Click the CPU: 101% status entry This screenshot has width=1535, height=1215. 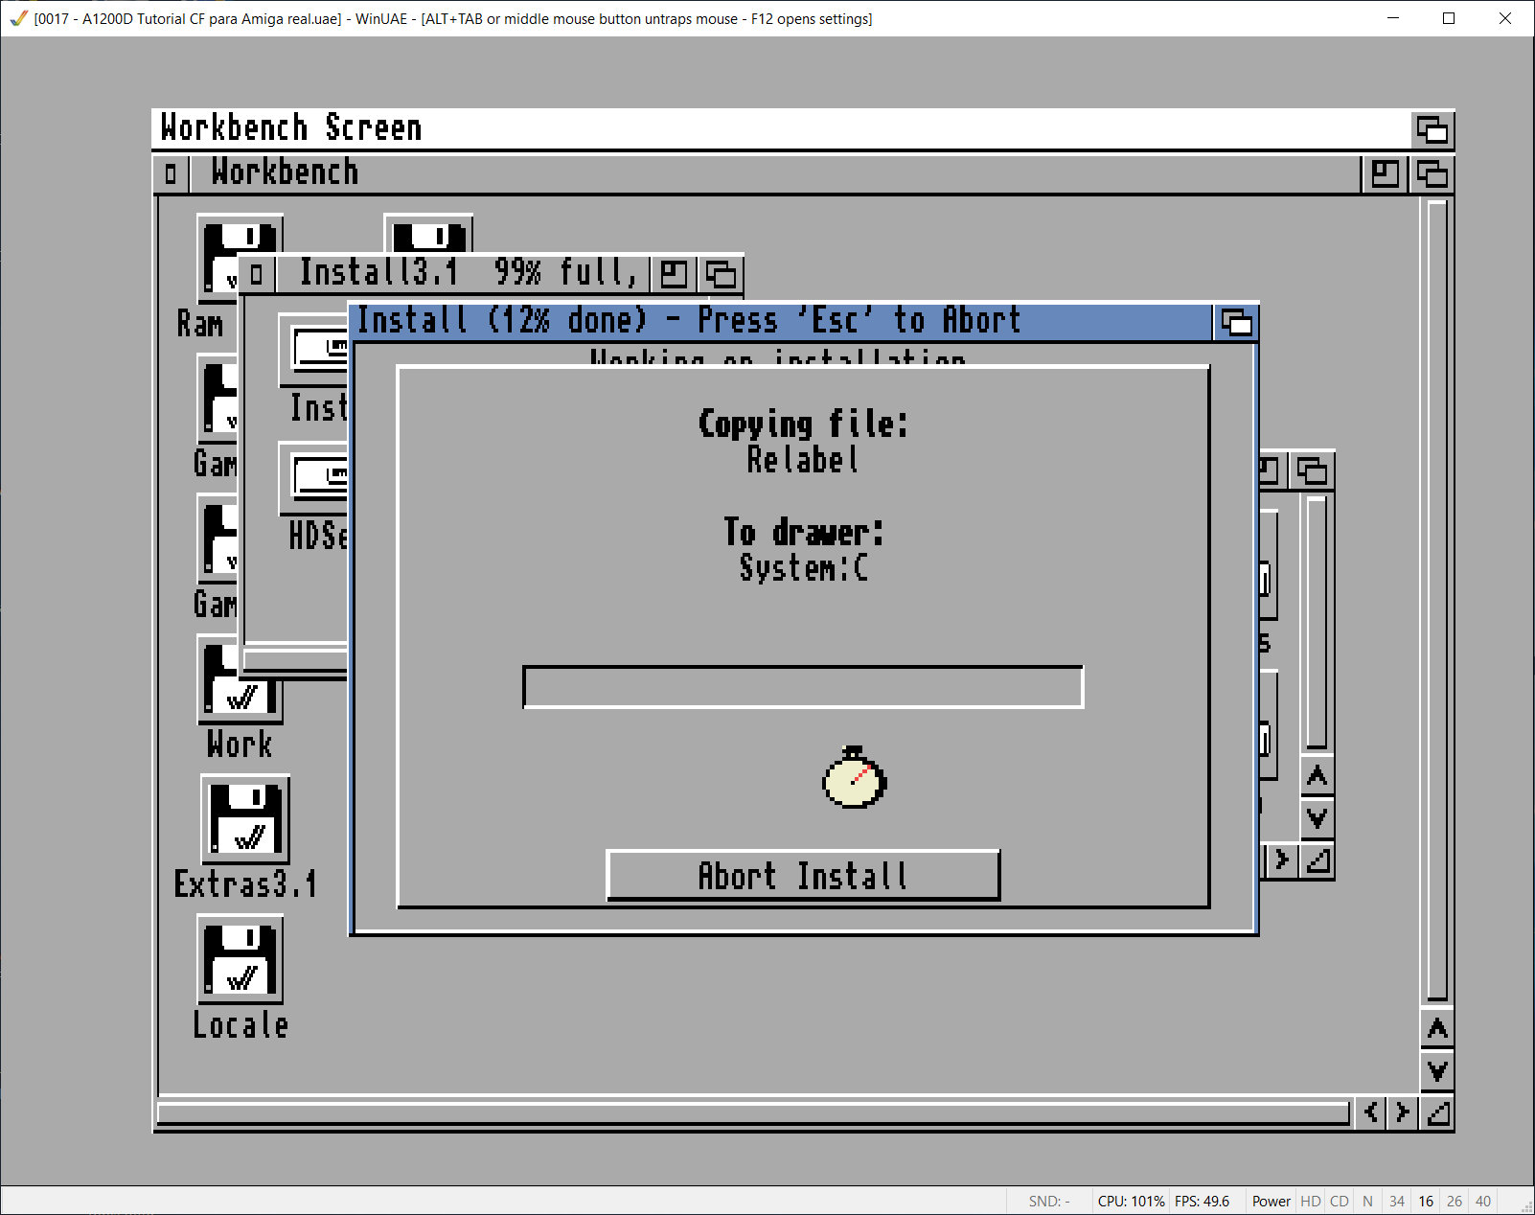[x=1131, y=1201]
